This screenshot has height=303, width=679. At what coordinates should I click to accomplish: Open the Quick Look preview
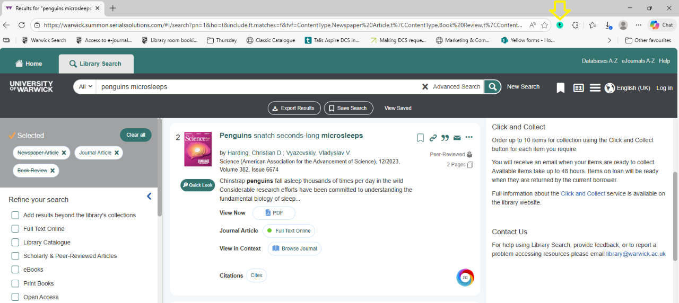pyautogui.click(x=197, y=185)
